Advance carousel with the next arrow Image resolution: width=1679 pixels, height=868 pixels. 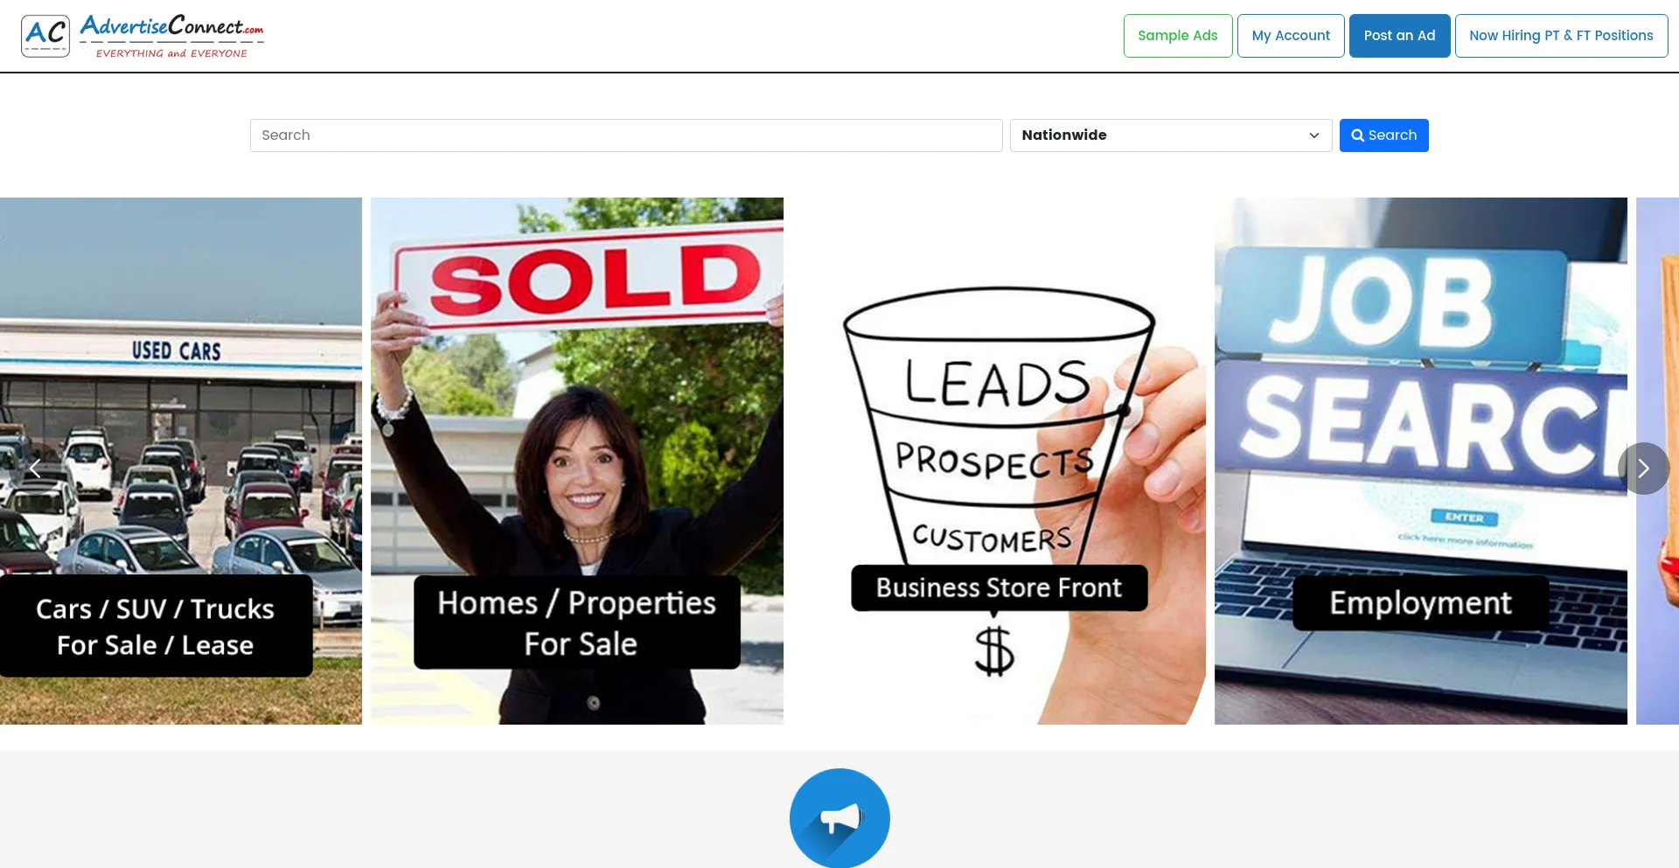pos(1642,469)
